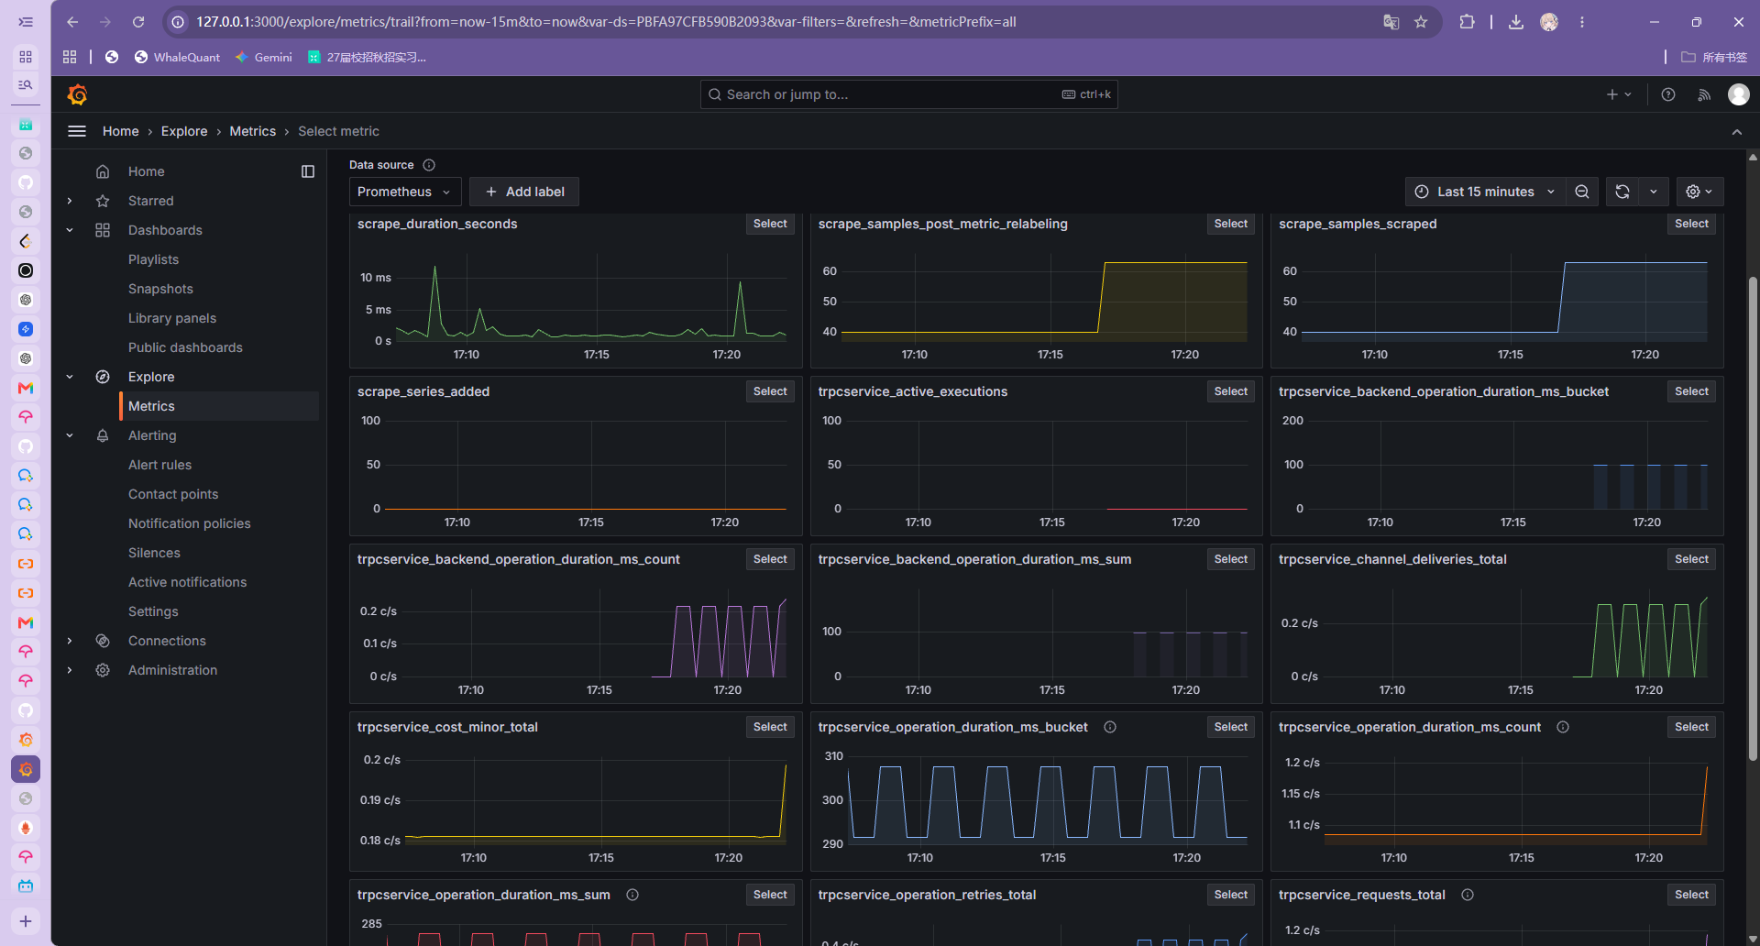Screen dimensions: 1760x946
Task: Open the settings gear dropdown
Action: click(x=1699, y=192)
